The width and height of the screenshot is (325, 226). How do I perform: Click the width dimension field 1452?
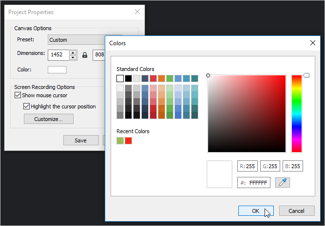[x=58, y=55]
